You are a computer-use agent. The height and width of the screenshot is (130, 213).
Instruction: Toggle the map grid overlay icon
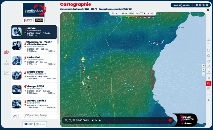pyautogui.click(x=209, y=89)
